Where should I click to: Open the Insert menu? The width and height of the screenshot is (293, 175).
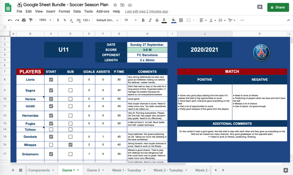point(51,11)
